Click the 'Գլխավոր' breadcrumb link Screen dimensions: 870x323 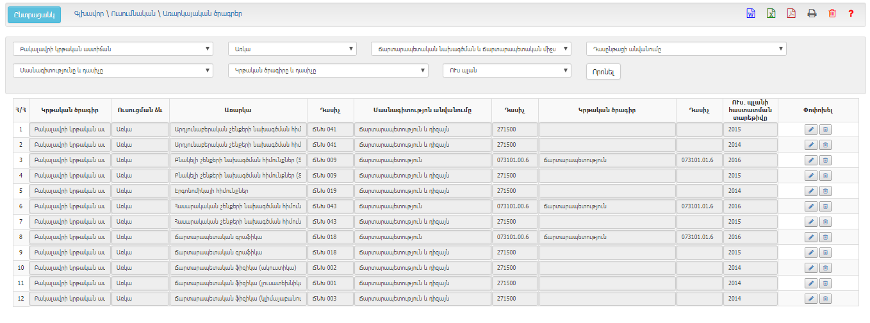coord(88,13)
